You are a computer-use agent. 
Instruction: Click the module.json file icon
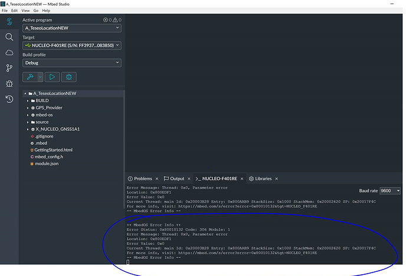[32, 164]
